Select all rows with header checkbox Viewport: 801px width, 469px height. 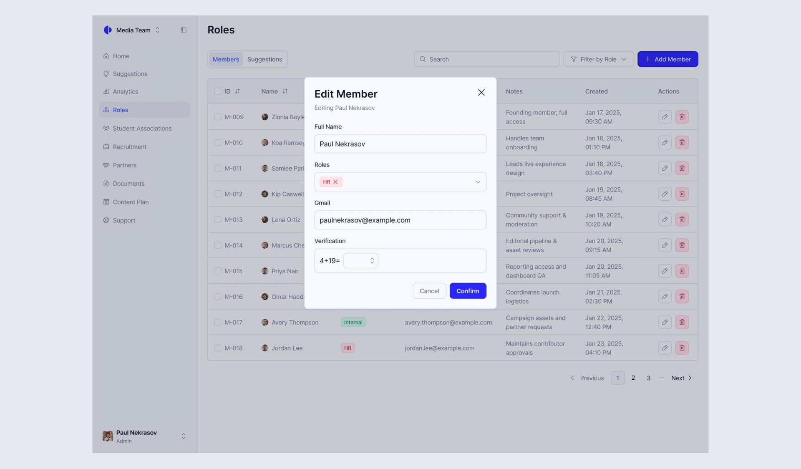click(217, 91)
